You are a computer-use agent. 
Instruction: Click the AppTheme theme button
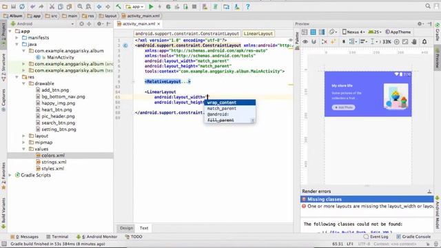pos(398,32)
